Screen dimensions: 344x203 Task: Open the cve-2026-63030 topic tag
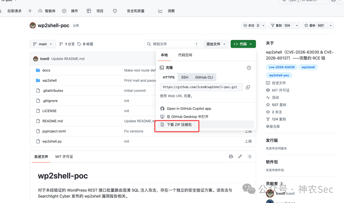click(282, 67)
